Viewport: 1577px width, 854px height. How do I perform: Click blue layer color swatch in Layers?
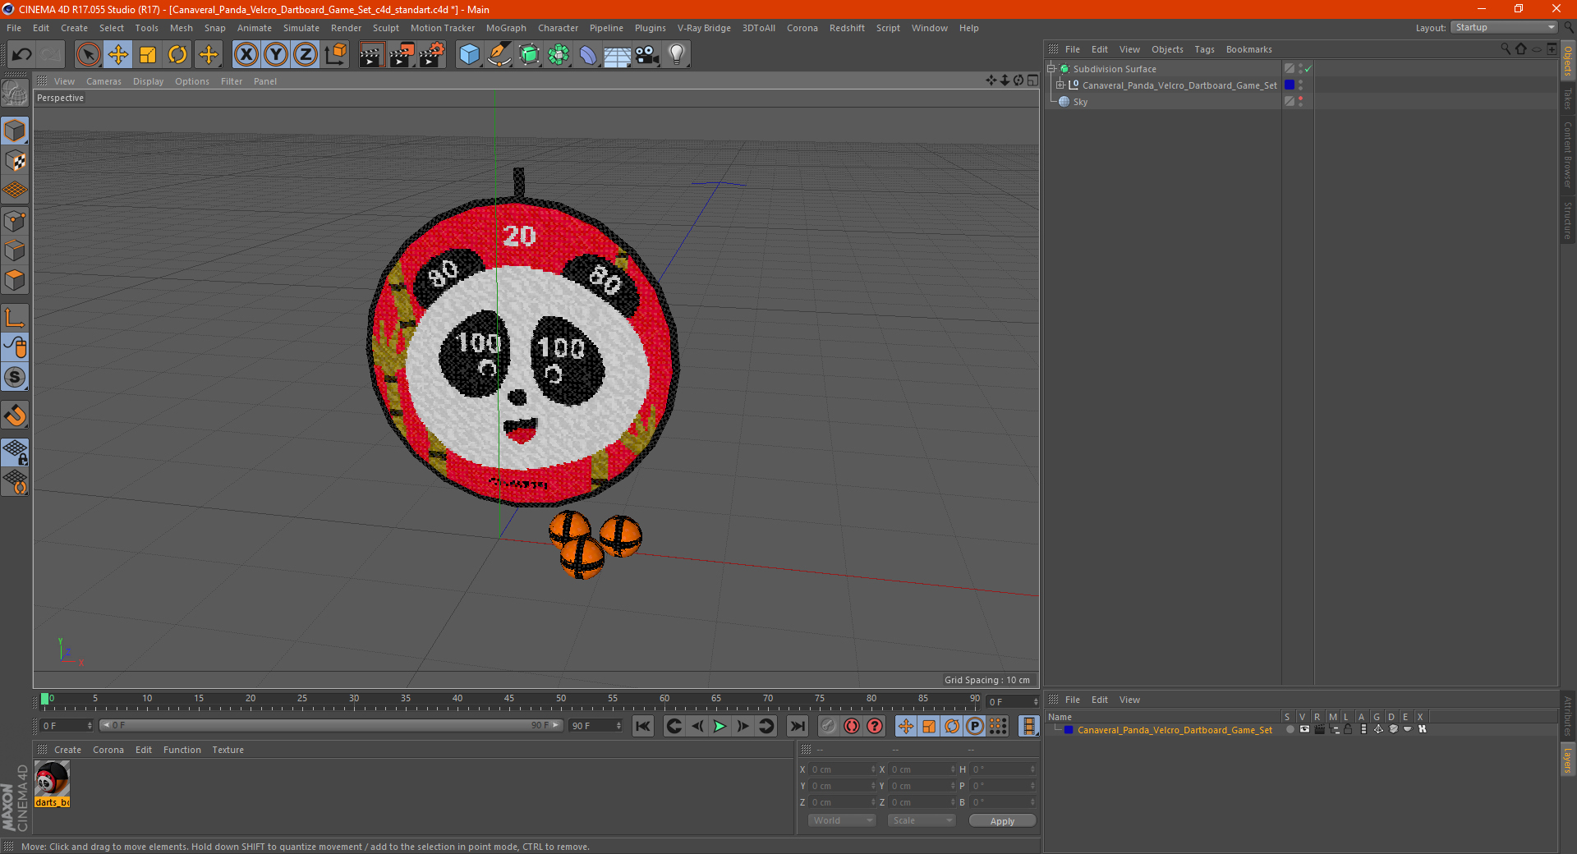tap(1068, 729)
